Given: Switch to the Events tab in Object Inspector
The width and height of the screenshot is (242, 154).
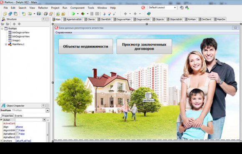Looking at the screenshot, I should [18, 116].
